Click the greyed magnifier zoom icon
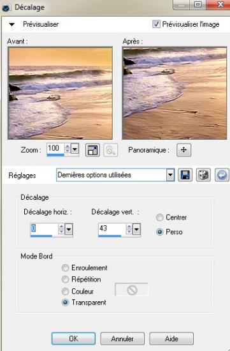This screenshot has height=351, width=230. [111, 150]
